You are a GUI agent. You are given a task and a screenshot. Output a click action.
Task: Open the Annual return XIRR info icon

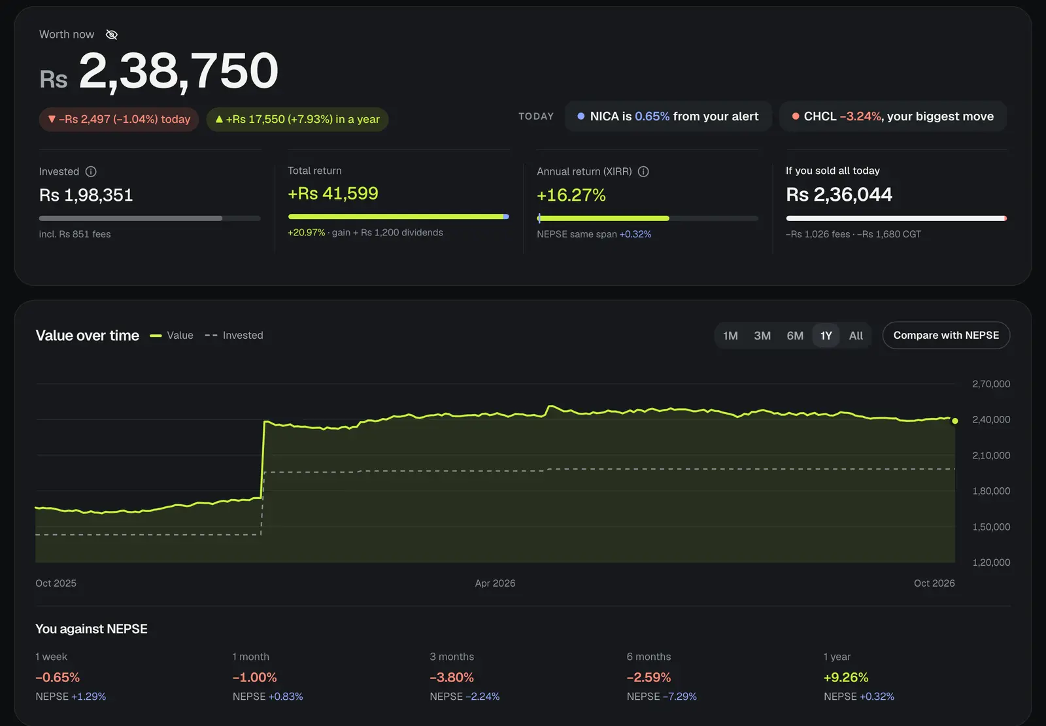point(643,171)
